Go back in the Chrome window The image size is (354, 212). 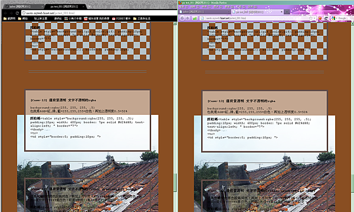pyautogui.click(x=5, y=13)
